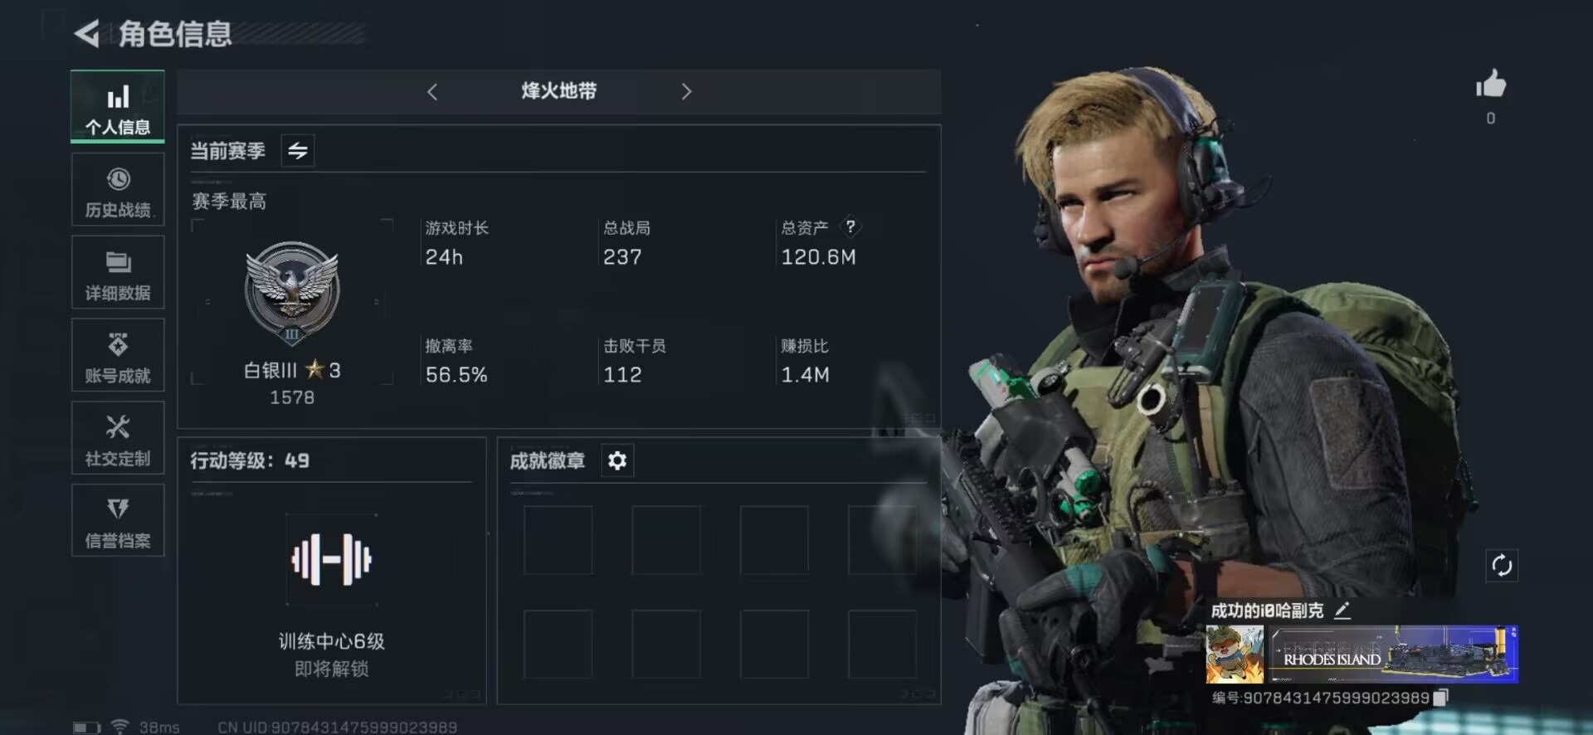Tap the back arrow beside 角色信息
The height and width of the screenshot is (735, 1593).
point(87,33)
